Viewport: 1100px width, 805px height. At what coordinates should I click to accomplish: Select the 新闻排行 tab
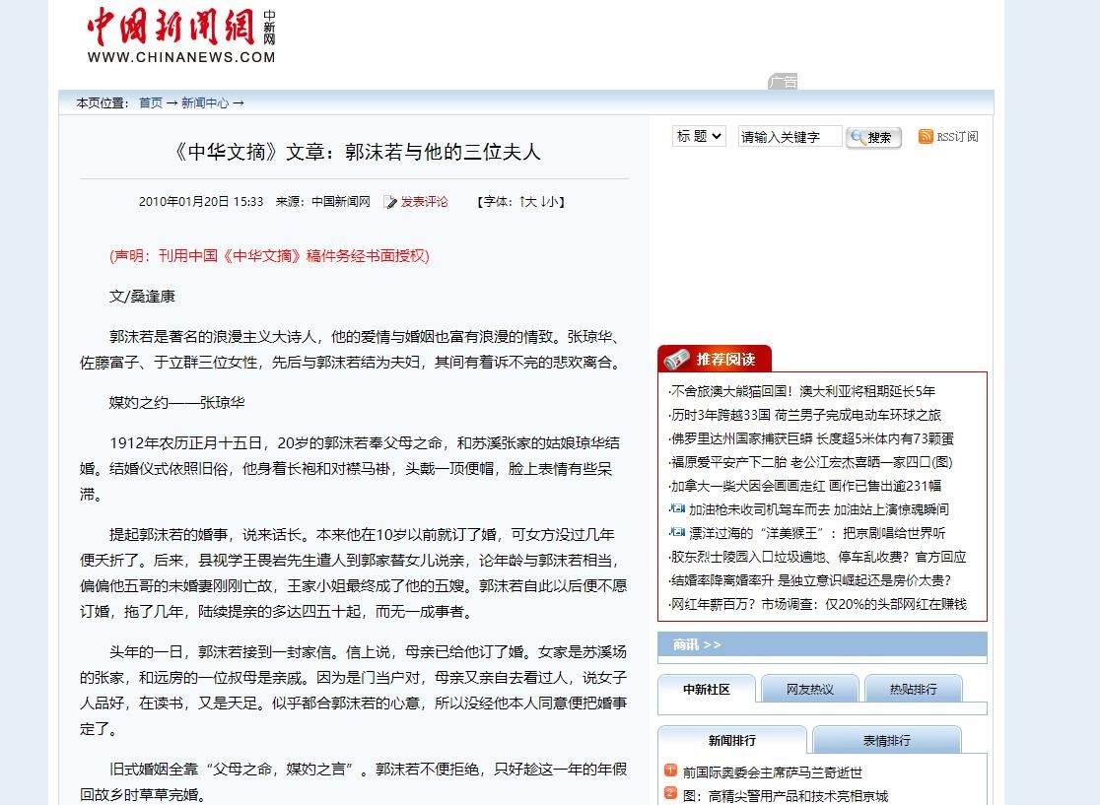pyautogui.click(x=731, y=741)
